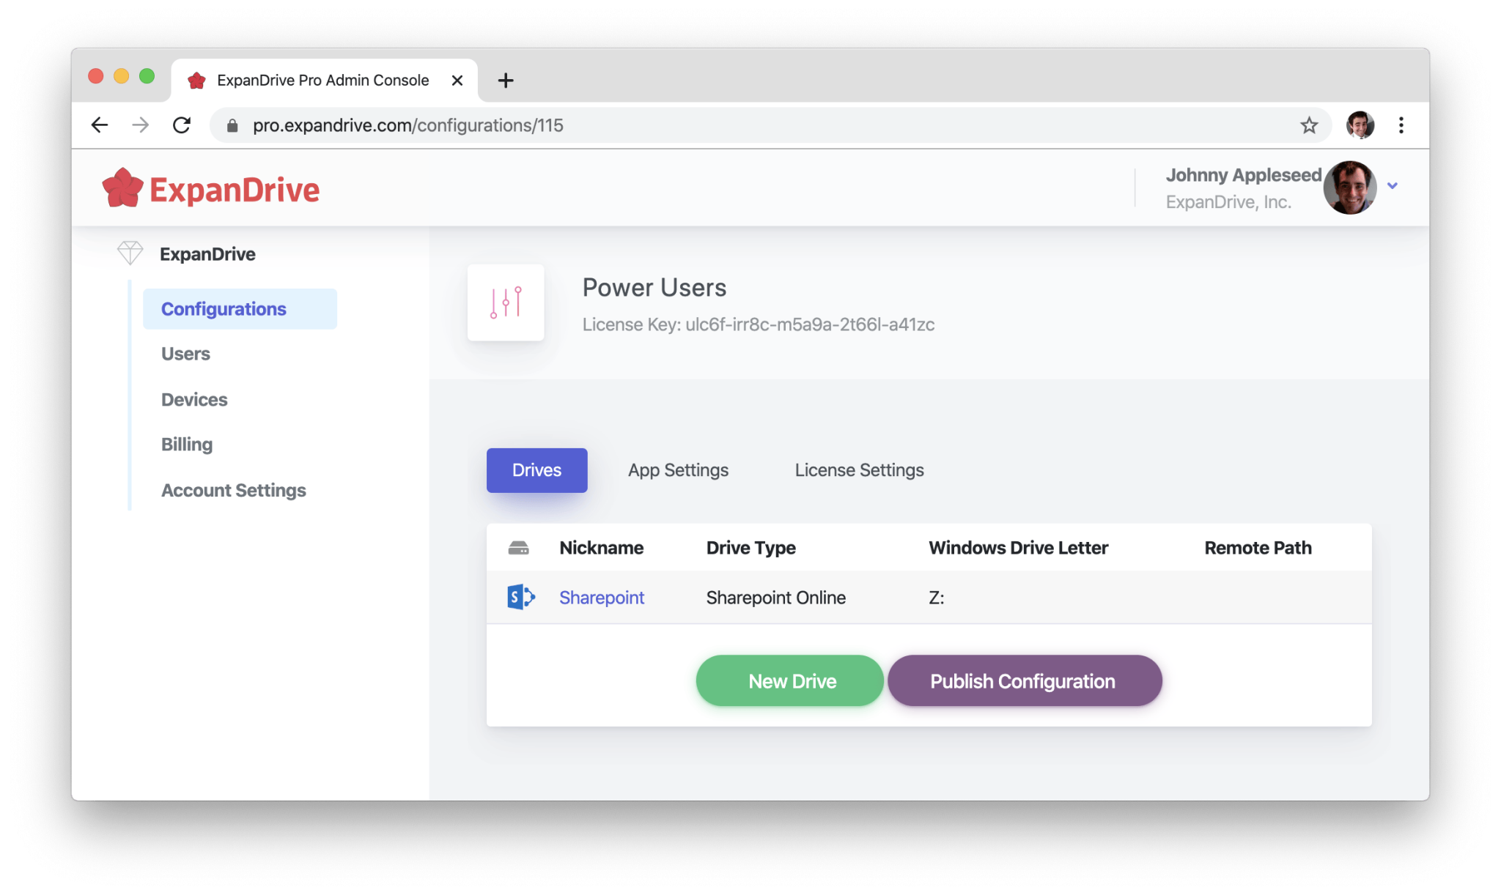Reload the page
The height and width of the screenshot is (895, 1501).
[182, 125]
